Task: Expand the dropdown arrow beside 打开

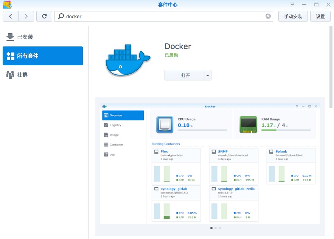Action: [x=208, y=75]
